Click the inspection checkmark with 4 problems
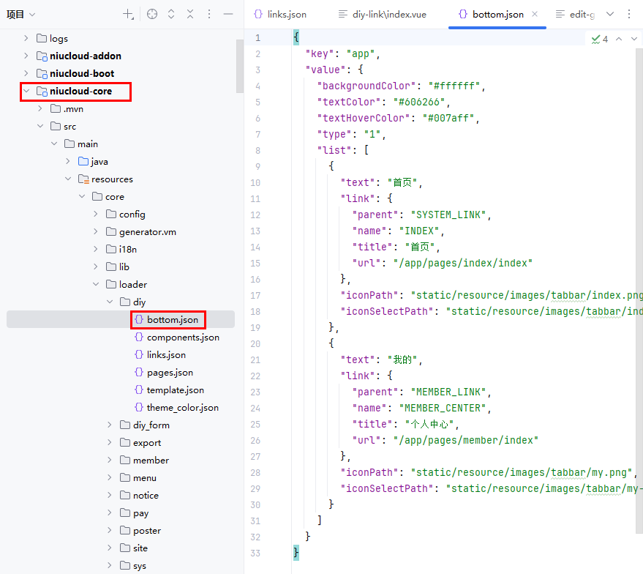 point(600,39)
